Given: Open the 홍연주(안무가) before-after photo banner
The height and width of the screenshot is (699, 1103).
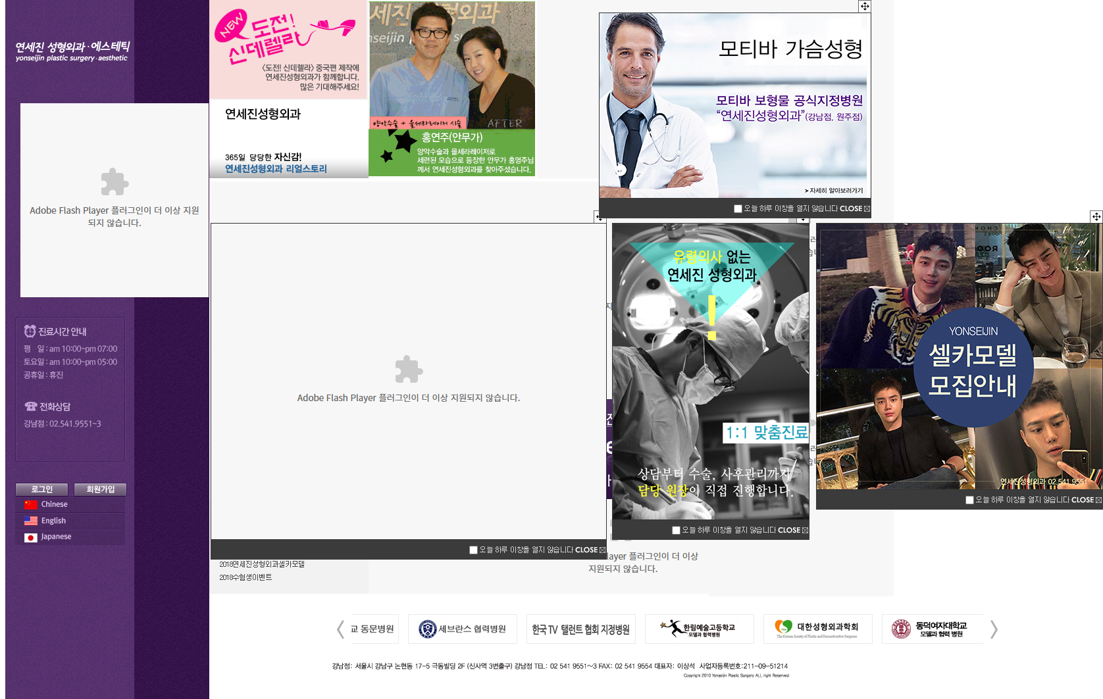Looking at the screenshot, I should pos(452,89).
